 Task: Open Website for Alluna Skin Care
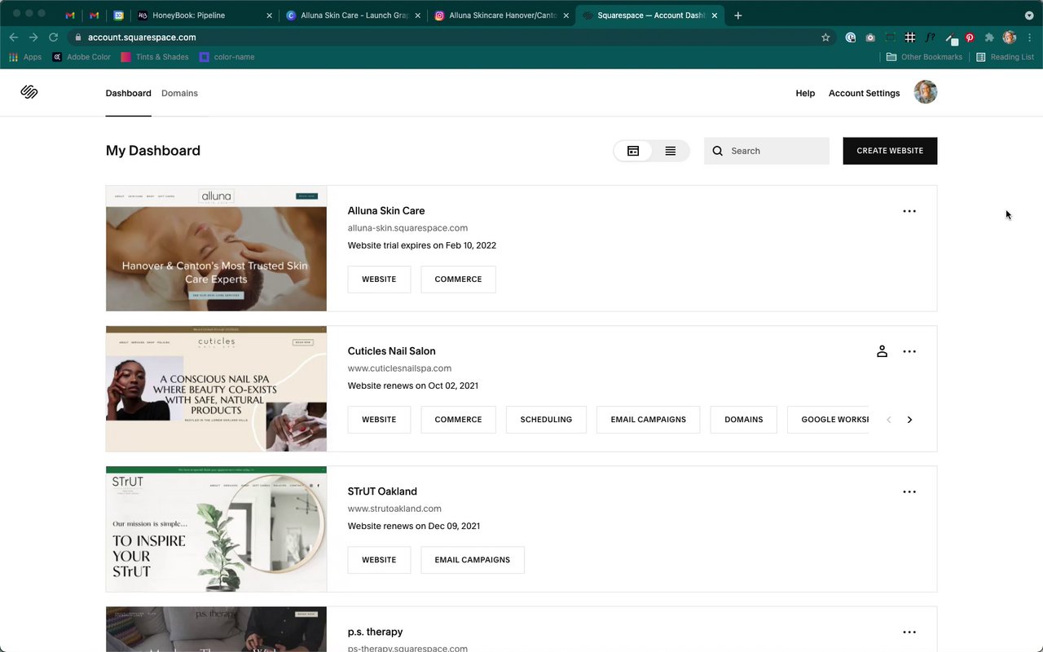(x=379, y=279)
